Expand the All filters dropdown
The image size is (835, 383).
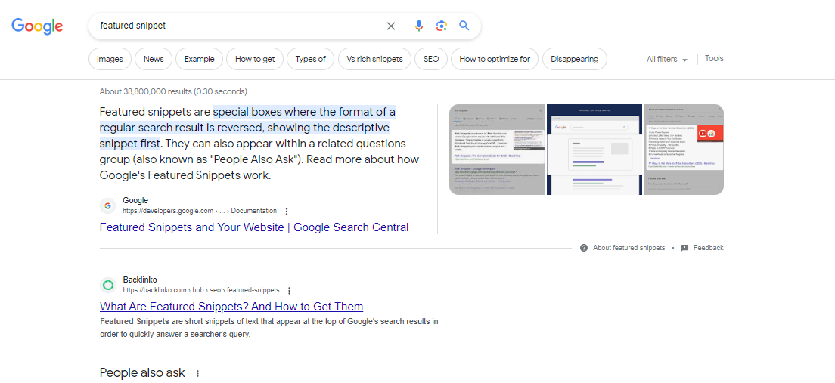(x=667, y=59)
